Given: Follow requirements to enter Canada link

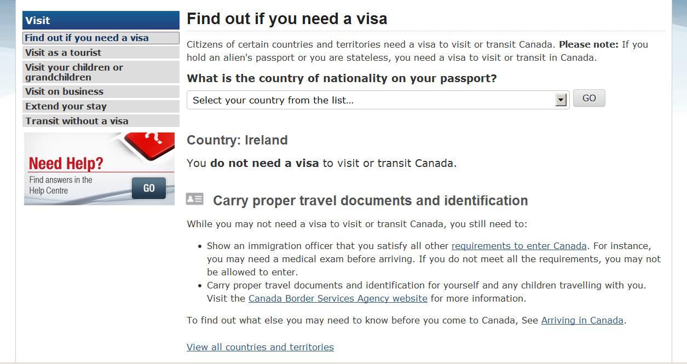Looking at the screenshot, I should coord(519,246).
